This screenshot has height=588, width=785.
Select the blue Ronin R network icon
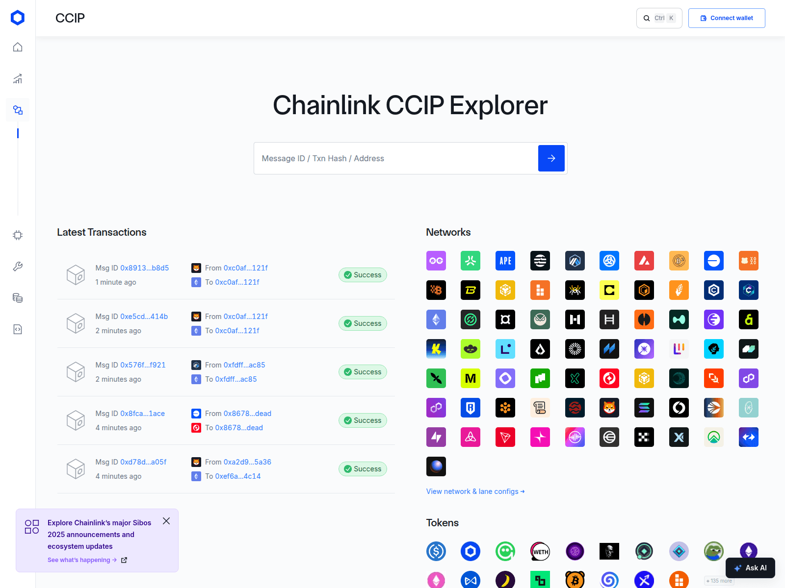(x=471, y=408)
